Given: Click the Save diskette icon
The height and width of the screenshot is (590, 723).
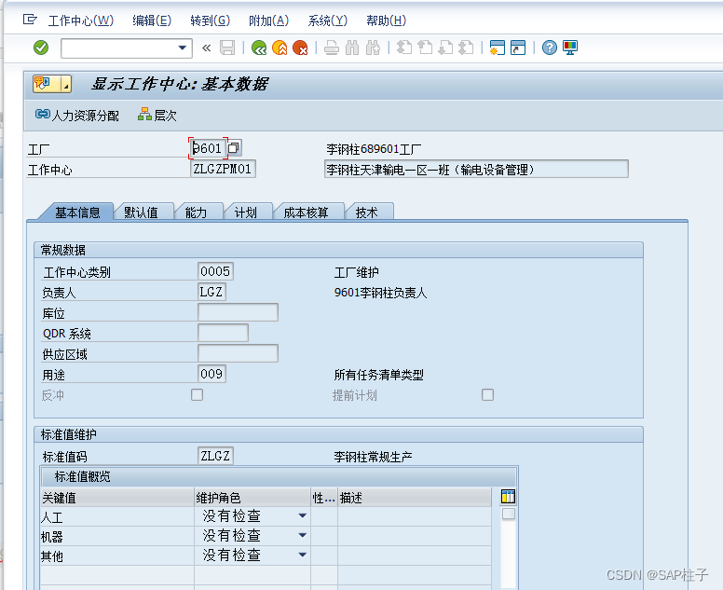Looking at the screenshot, I should pyautogui.click(x=227, y=48).
